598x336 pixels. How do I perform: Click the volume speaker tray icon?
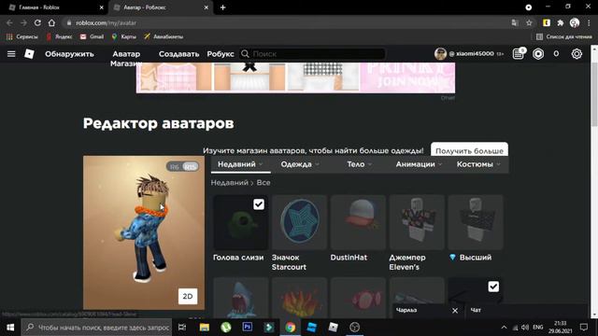coord(525,328)
